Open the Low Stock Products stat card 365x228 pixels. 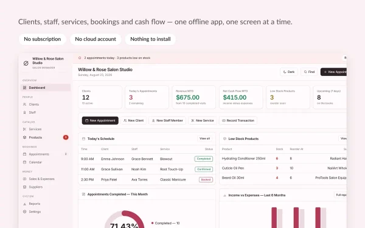point(288,97)
